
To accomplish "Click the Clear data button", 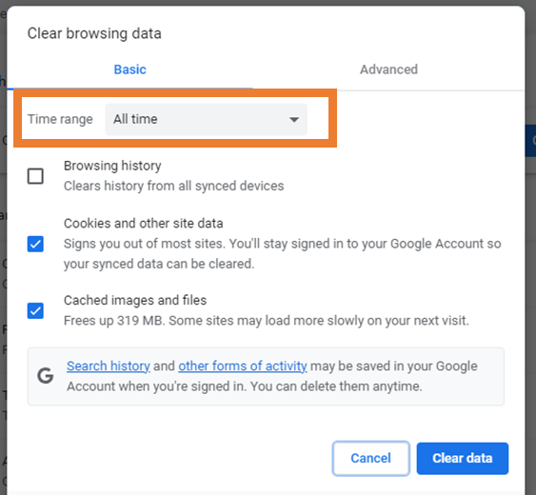I will pyautogui.click(x=463, y=458).
